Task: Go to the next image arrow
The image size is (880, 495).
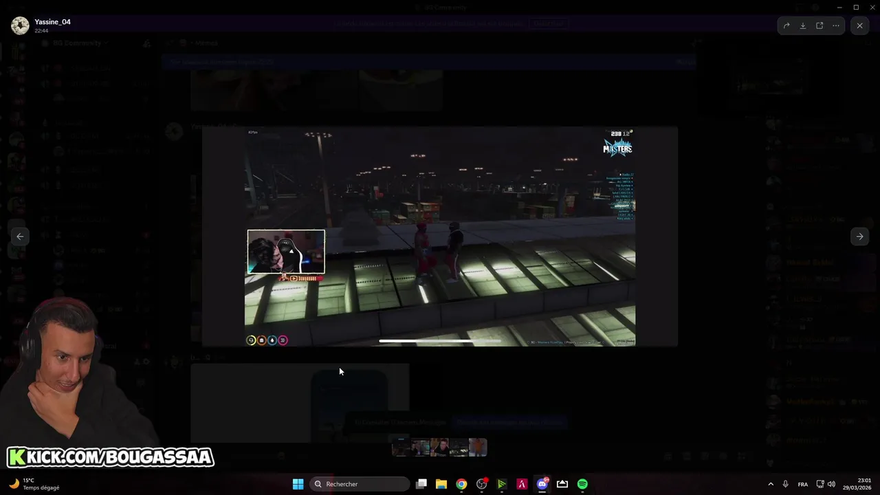Action: click(859, 236)
